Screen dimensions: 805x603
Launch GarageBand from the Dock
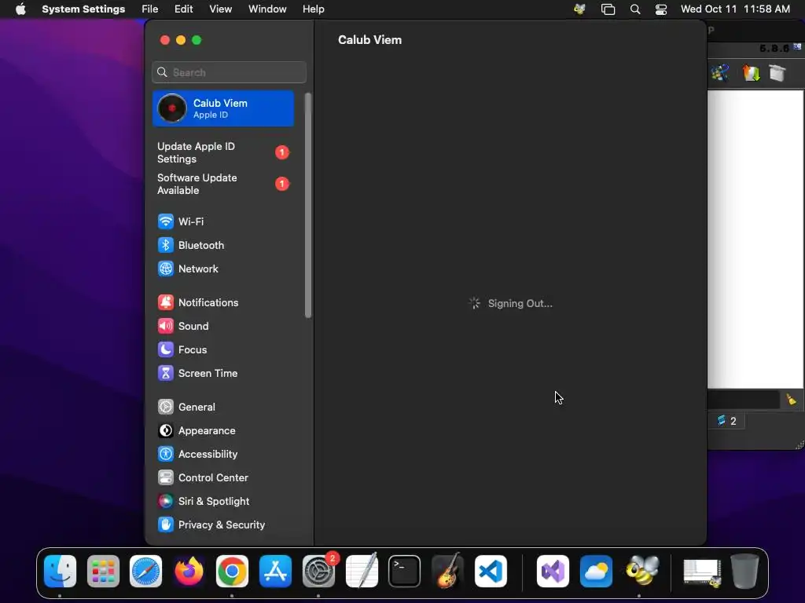447,572
